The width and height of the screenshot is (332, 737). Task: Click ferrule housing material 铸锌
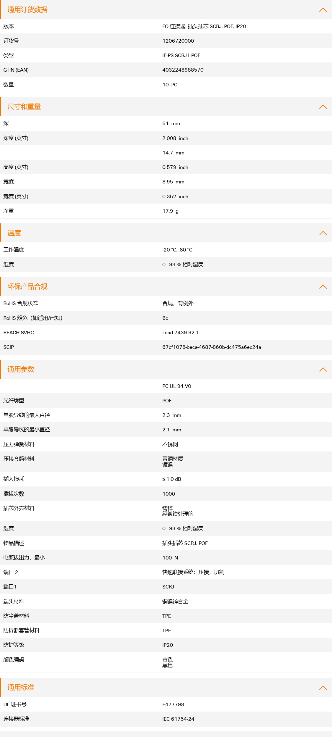click(168, 508)
